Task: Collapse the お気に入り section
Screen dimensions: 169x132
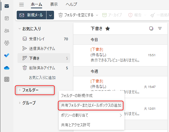Action: click(x=19, y=28)
